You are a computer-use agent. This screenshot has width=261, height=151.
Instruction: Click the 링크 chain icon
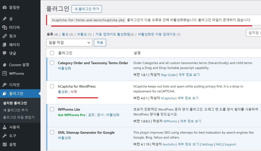tap(5, 36)
